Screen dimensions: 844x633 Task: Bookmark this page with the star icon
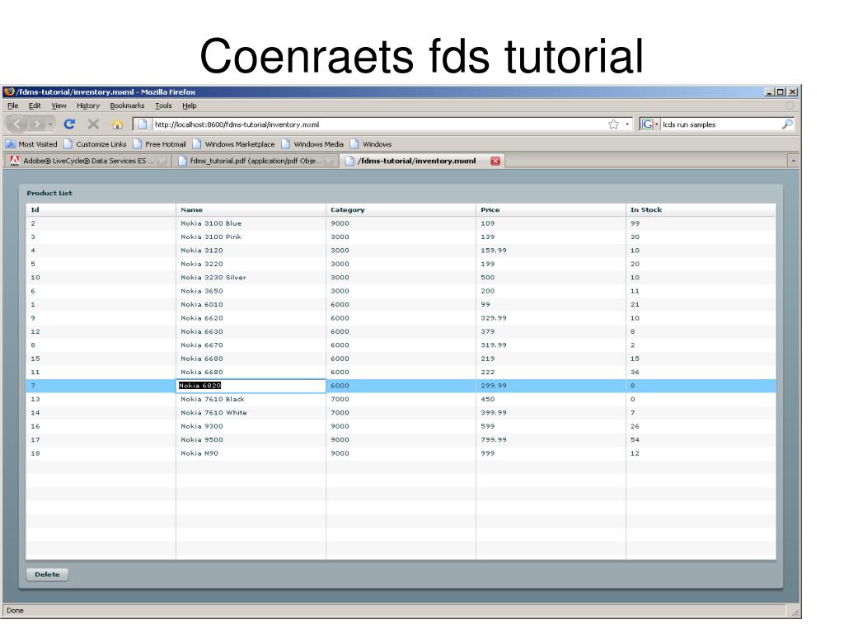point(613,124)
